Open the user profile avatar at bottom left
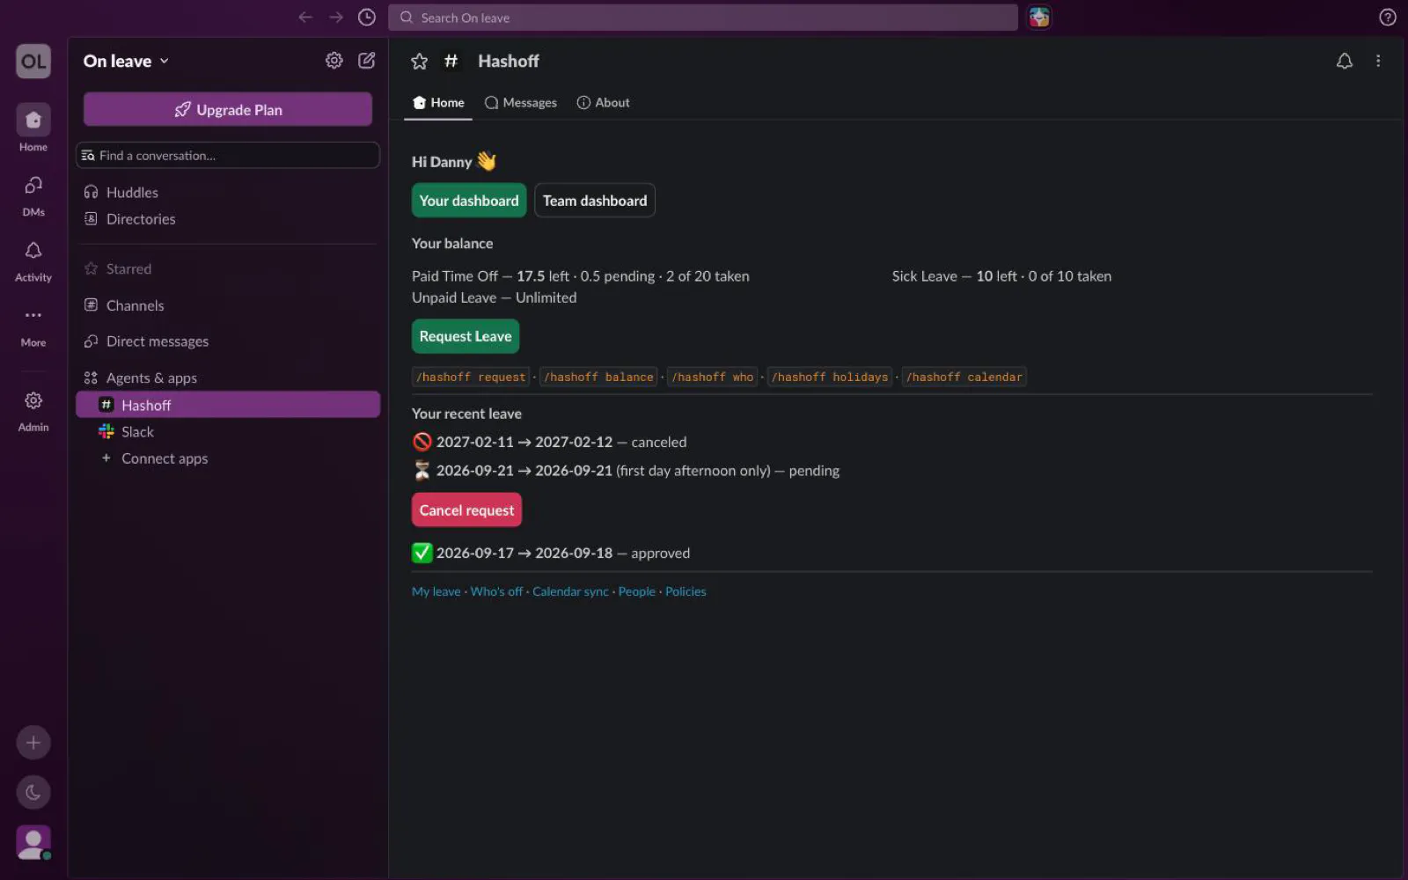The height and width of the screenshot is (880, 1408). pos(33,843)
